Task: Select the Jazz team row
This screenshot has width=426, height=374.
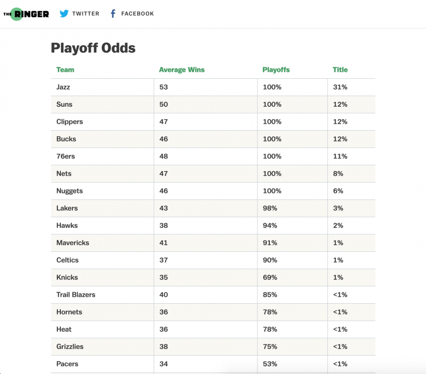Action: [63, 87]
